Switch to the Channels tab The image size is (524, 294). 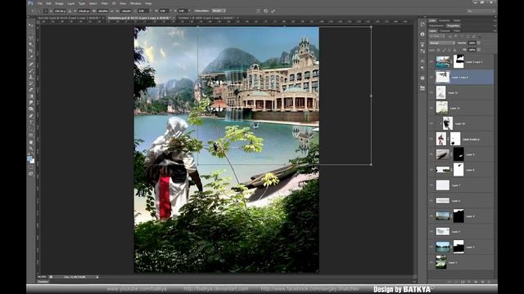pyautogui.click(x=445, y=31)
